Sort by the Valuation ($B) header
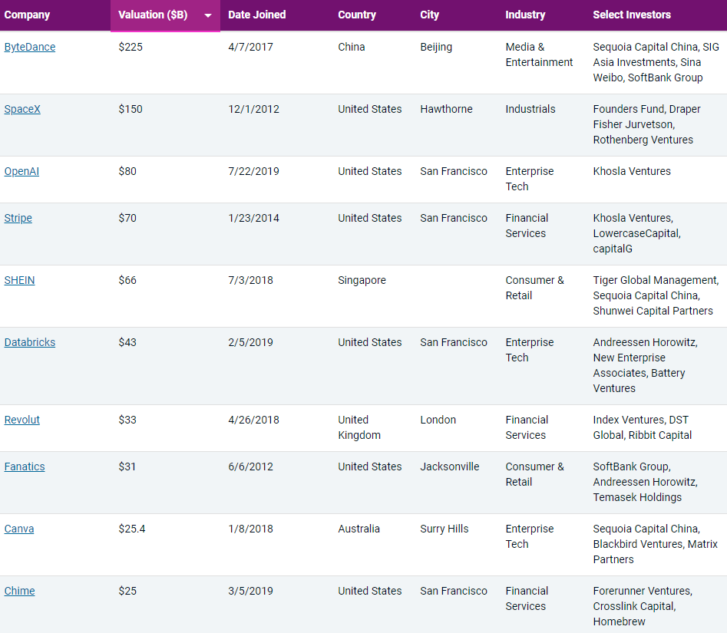Screen dimensions: 727x633 [153, 15]
